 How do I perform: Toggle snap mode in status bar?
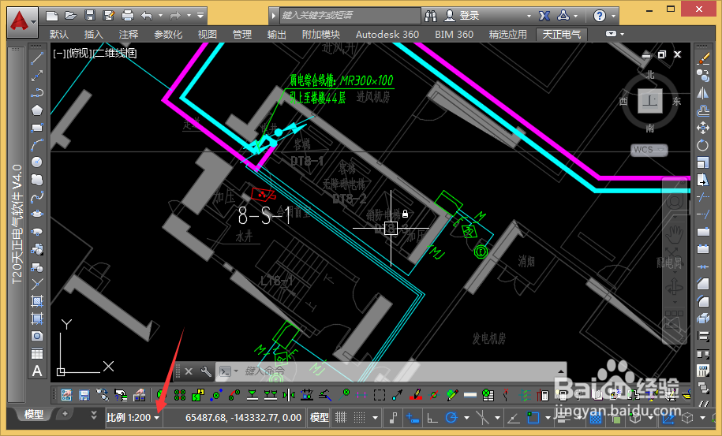[360, 418]
